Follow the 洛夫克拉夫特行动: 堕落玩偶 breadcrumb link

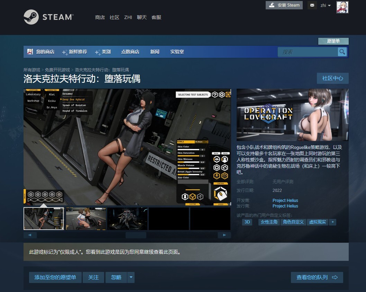102,70
